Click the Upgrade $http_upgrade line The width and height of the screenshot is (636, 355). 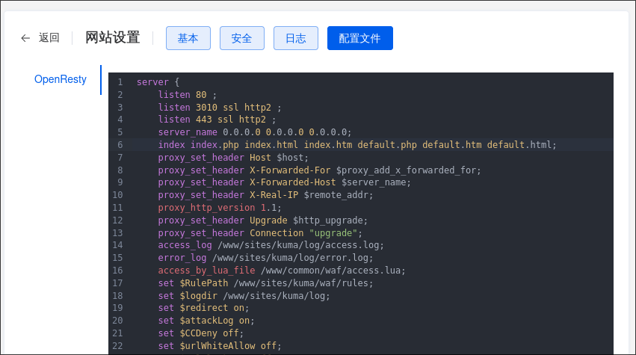click(x=263, y=220)
